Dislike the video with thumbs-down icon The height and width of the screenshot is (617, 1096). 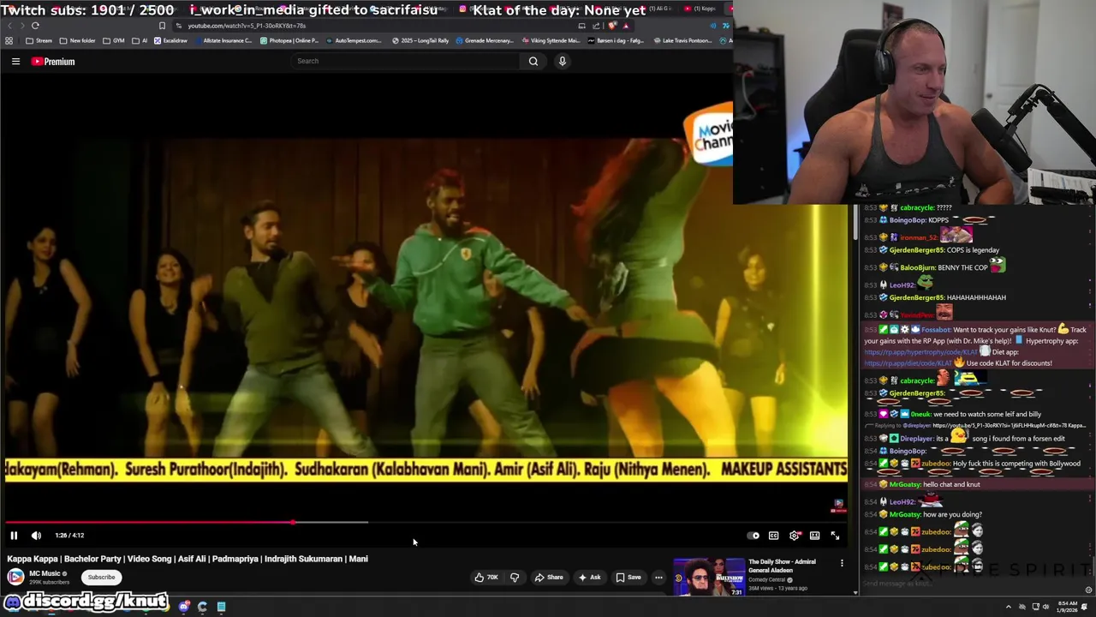[515, 578]
